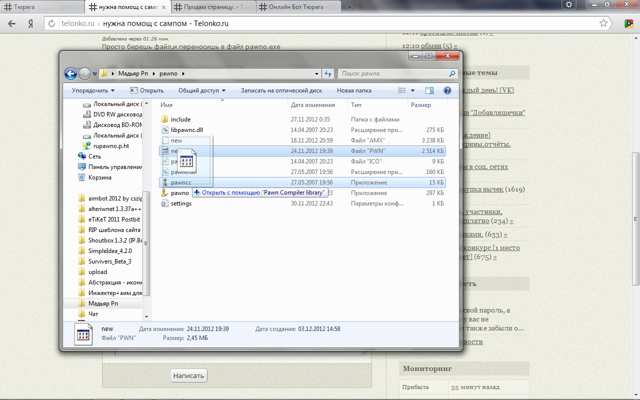Image resolution: width=640 pixels, height=400 pixels.
Task: Open the view options dropdown arrow
Action: 412,90
